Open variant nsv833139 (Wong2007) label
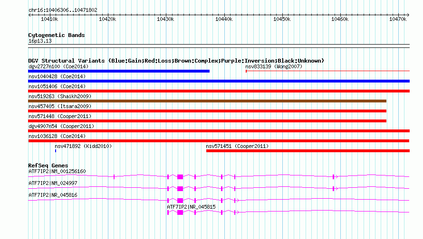 (274, 66)
